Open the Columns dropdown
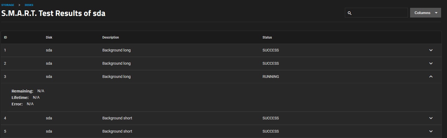Screen dimensions: 447x138 pos(425,13)
